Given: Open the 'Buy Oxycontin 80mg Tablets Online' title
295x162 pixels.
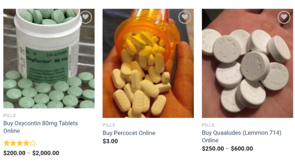Looking at the screenshot, I should click(41, 127).
